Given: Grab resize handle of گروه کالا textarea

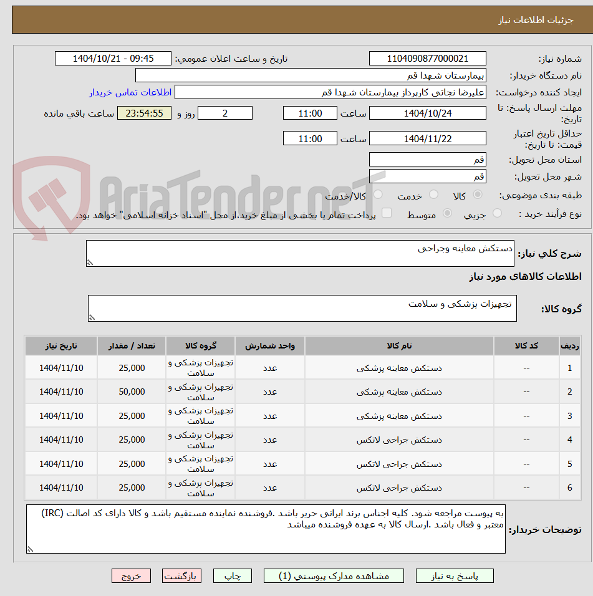Looking at the screenshot, I should (92, 317).
